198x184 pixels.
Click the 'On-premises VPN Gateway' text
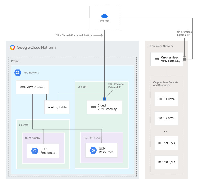pos(170,59)
